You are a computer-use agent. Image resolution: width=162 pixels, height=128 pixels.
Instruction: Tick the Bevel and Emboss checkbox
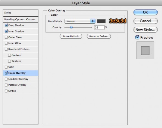(6, 49)
